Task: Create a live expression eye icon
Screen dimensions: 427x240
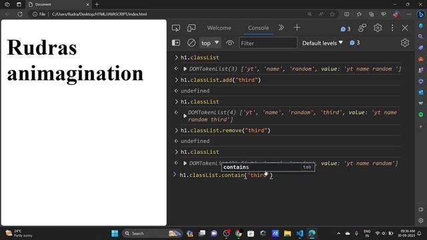Action: click(230, 43)
